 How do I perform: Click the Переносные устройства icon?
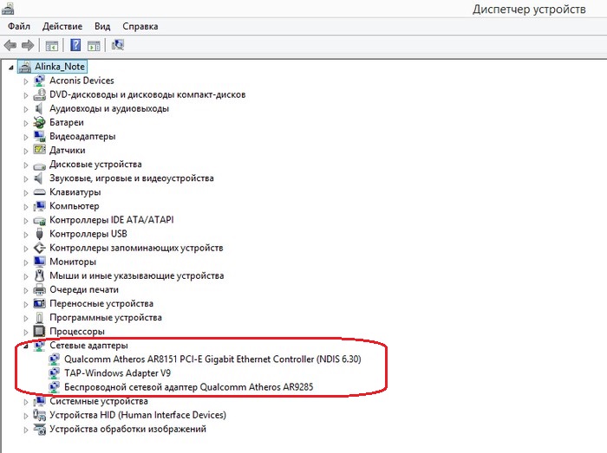click(x=39, y=303)
